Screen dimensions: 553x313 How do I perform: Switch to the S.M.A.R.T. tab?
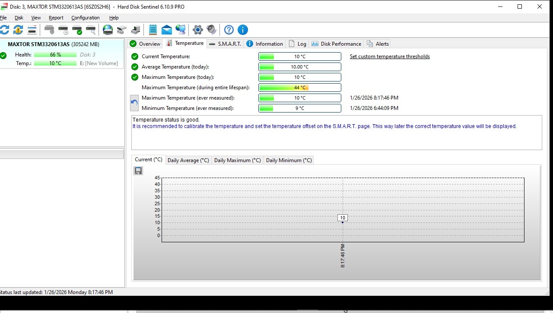point(225,44)
